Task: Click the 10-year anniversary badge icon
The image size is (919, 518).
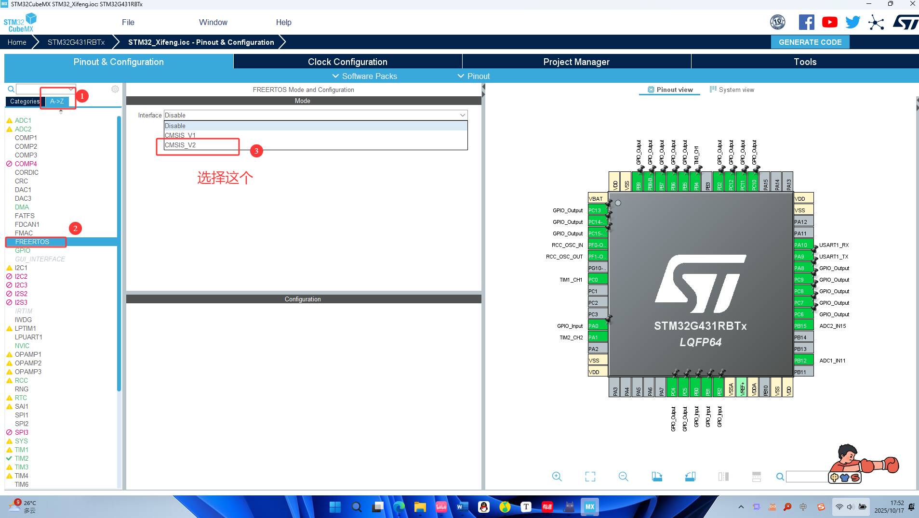Action: point(778,22)
